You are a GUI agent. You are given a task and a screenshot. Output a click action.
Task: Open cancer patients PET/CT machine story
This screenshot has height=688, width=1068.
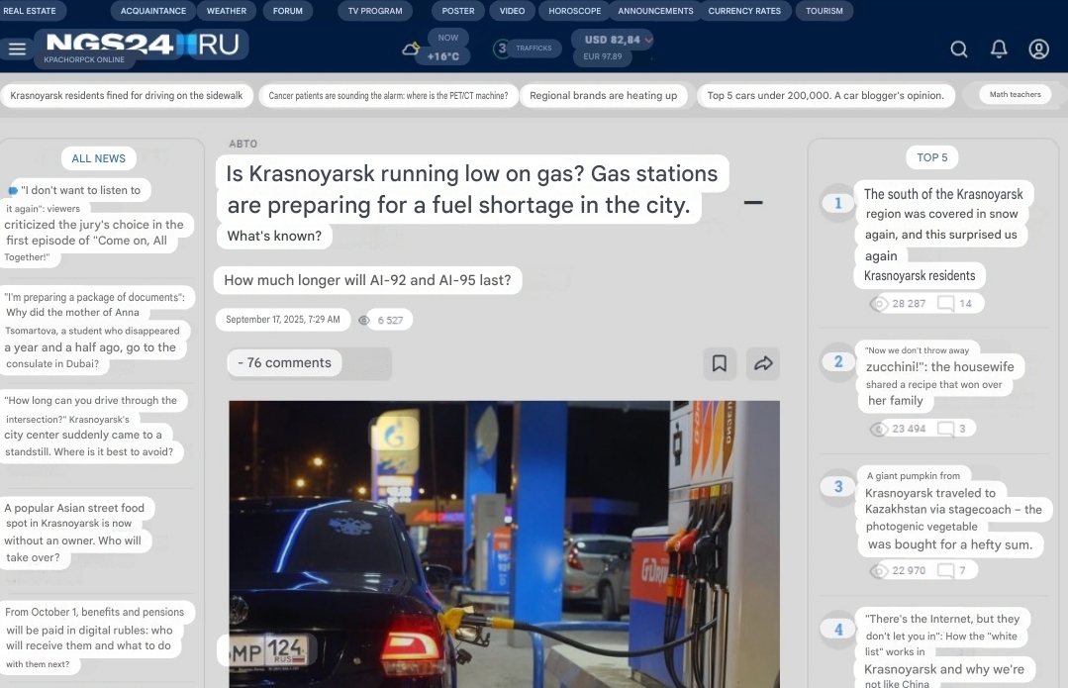pos(388,95)
